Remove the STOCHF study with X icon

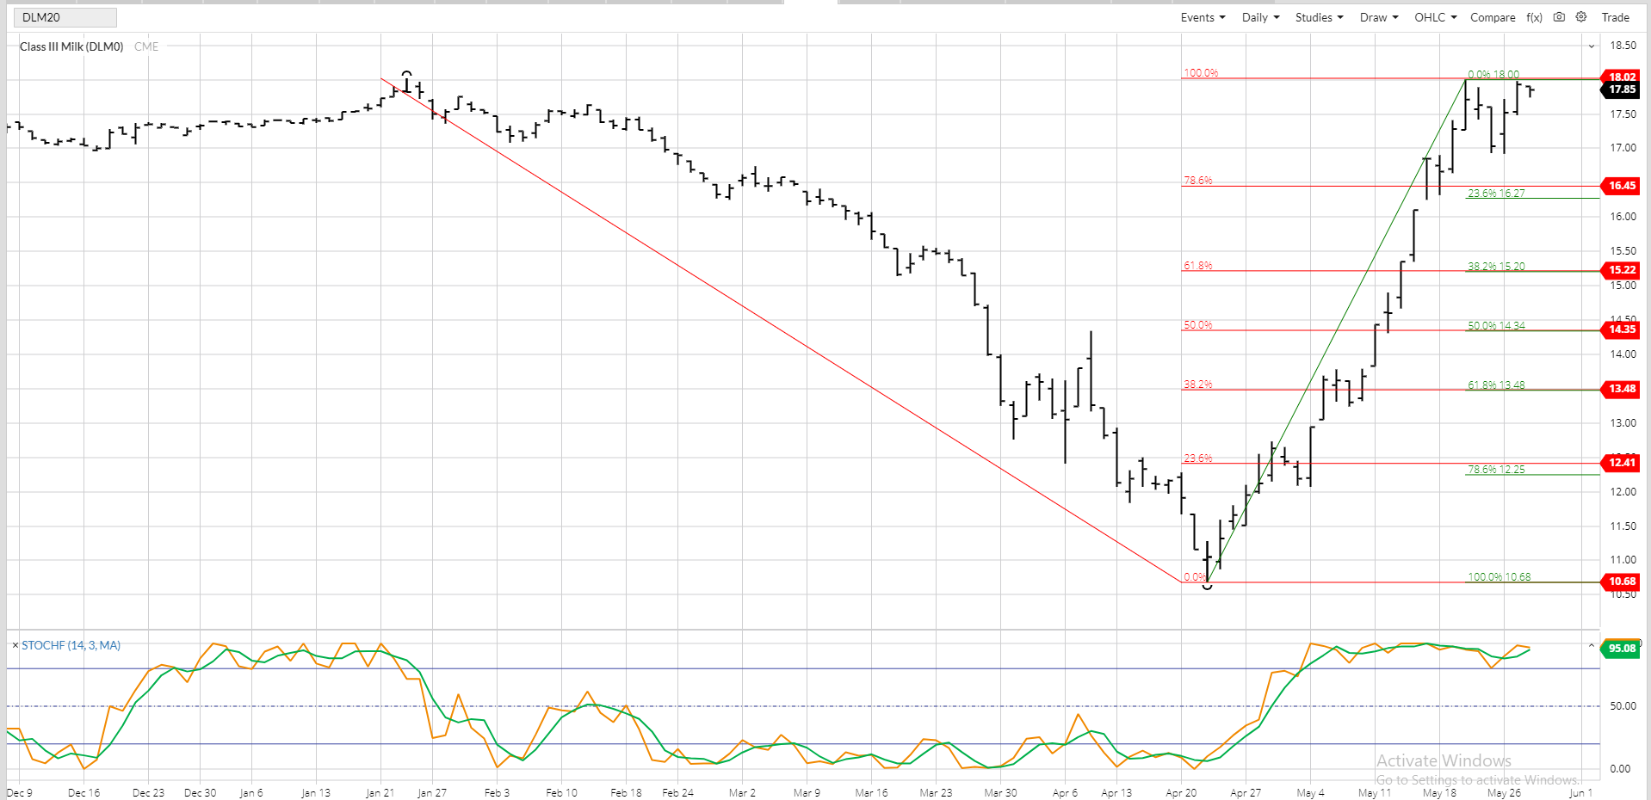(15, 645)
